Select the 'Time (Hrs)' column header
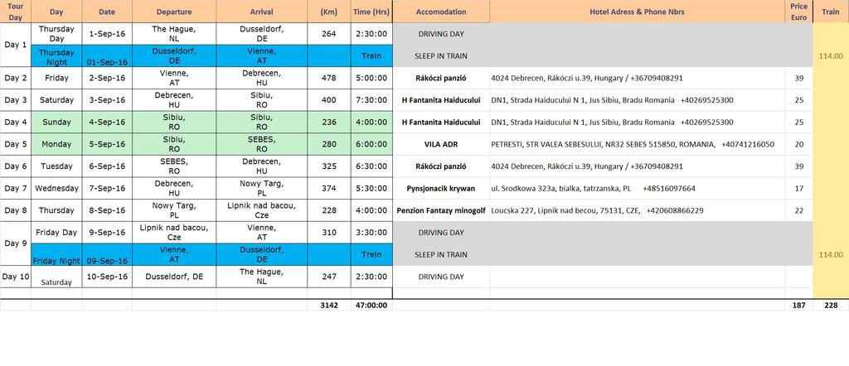Image resolution: width=849 pixels, height=366 pixels. [x=371, y=12]
